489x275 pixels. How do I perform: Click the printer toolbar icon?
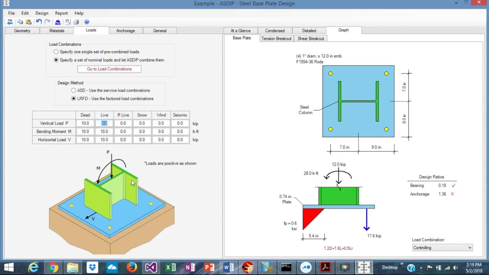tap(76, 22)
